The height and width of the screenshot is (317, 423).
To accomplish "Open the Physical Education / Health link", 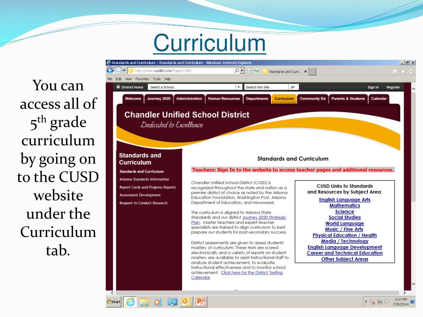I will click(x=345, y=235).
